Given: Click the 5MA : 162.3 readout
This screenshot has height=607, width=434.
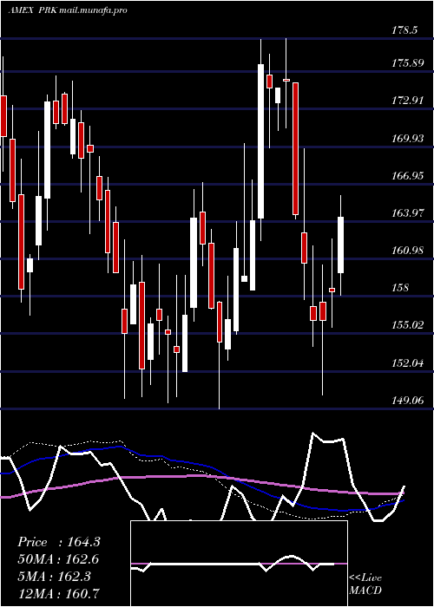Looking at the screenshot, I should click(x=54, y=576).
